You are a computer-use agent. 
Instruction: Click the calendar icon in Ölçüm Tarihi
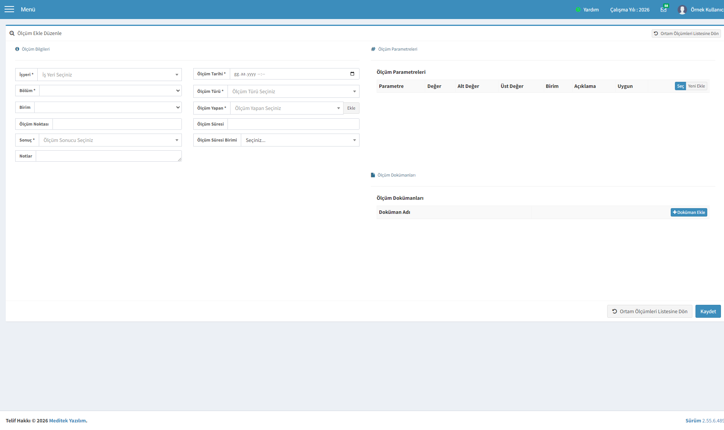coord(352,74)
